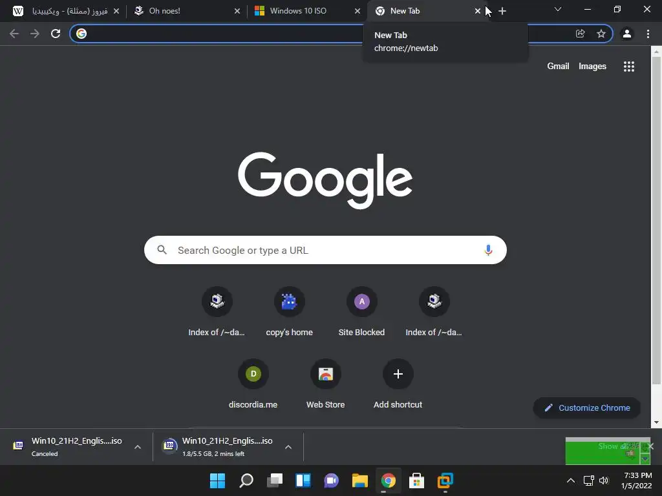Open the Chrome profile avatar menu
The width and height of the screenshot is (662, 496).
pyautogui.click(x=627, y=34)
